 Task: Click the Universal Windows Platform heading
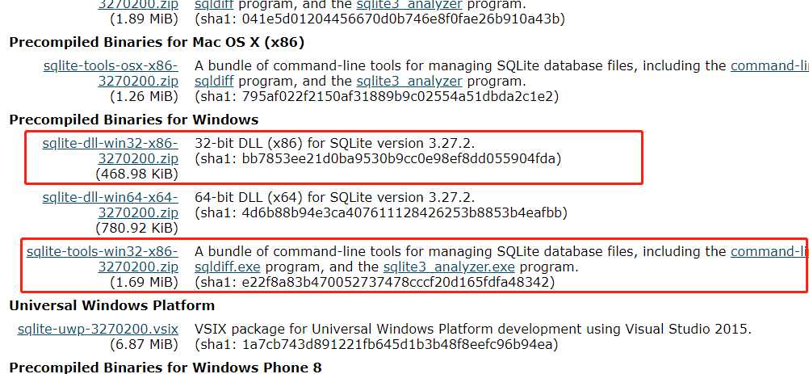coord(112,305)
